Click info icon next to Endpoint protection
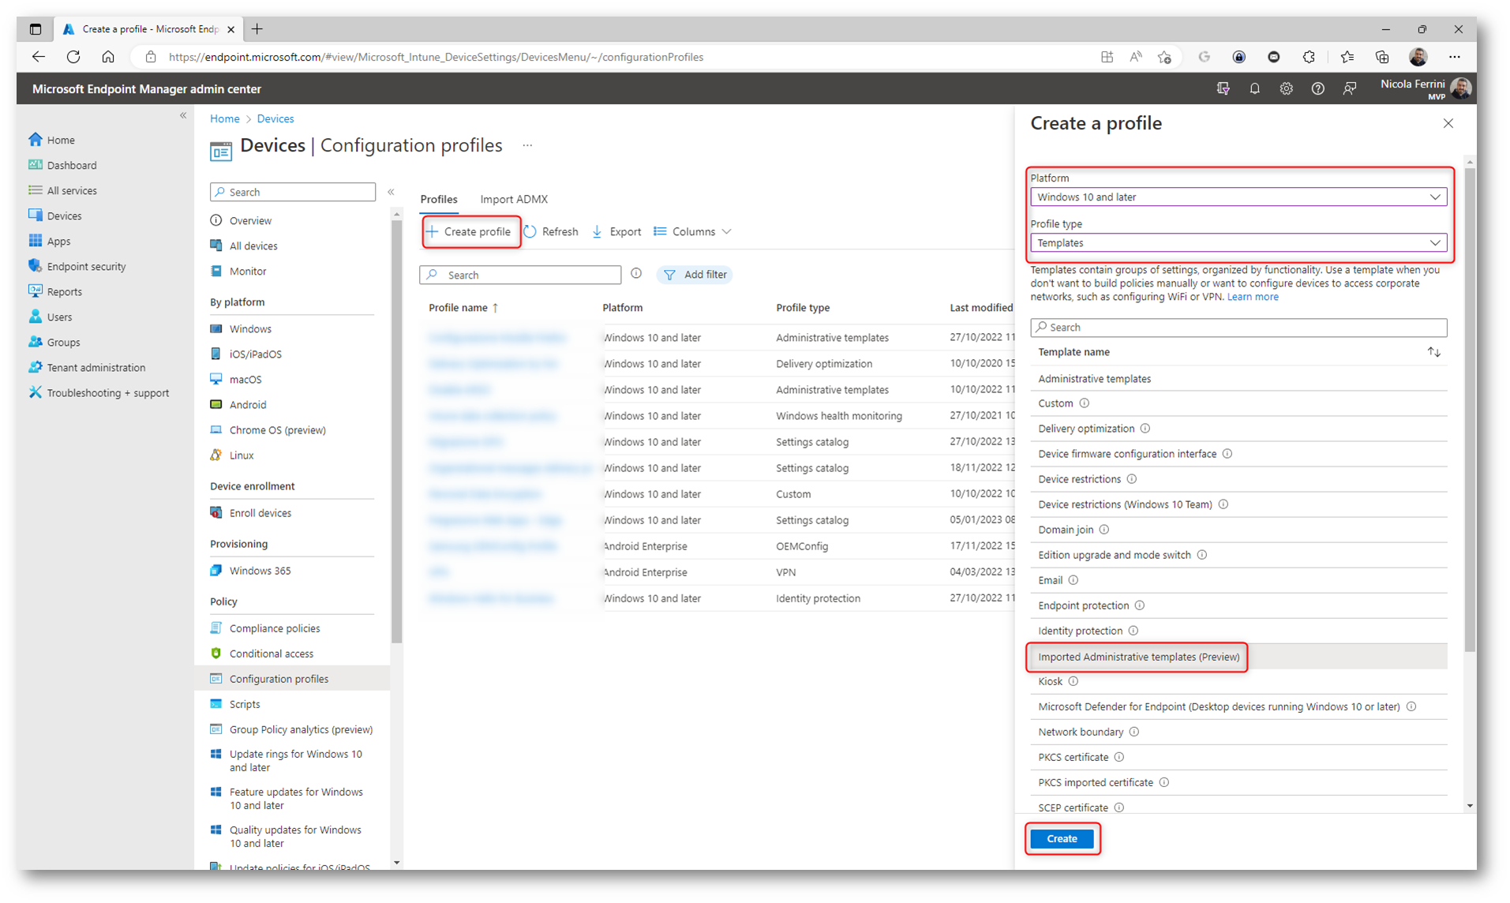 1140,605
